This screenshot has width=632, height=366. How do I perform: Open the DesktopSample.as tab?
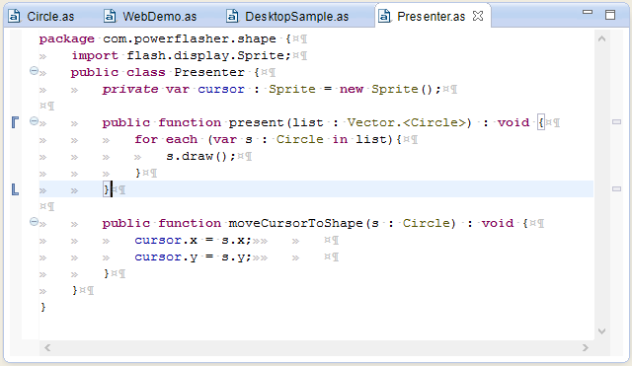pos(287,17)
